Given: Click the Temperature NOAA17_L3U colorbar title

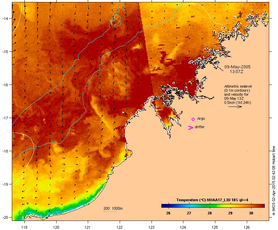Looking at the screenshot, I should [x=212, y=200].
